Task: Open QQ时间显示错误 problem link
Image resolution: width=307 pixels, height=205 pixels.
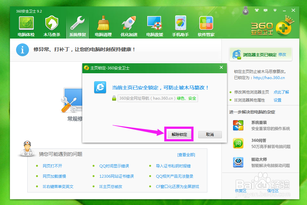Action: 114,166
